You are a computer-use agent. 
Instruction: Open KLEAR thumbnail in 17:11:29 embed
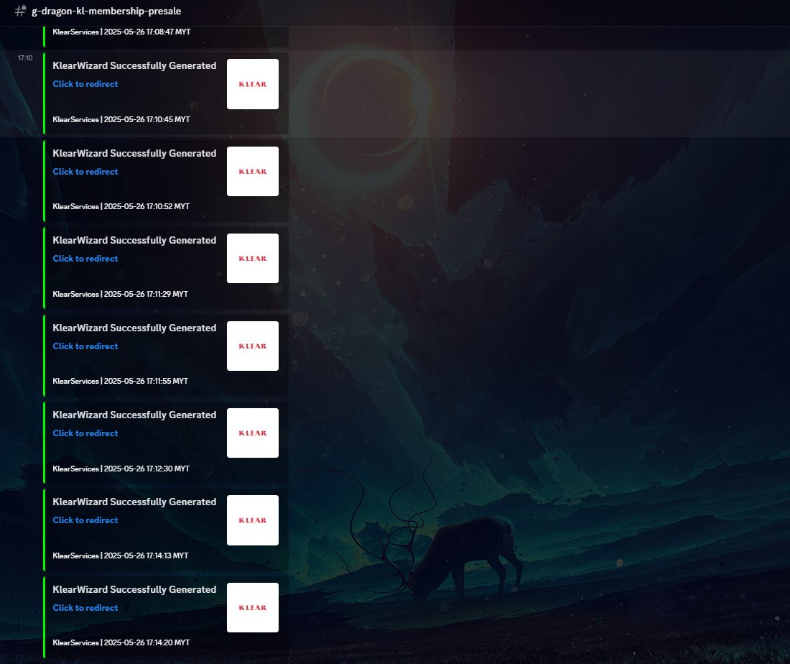pyautogui.click(x=252, y=258)
